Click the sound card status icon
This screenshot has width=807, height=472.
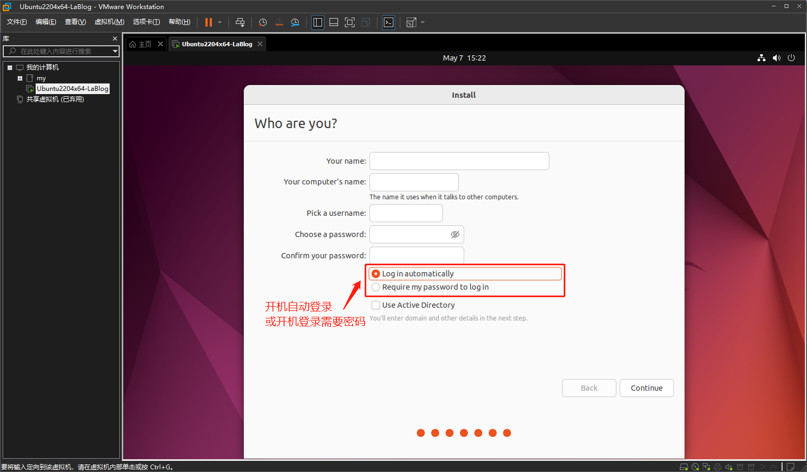[x=729, y=467]
